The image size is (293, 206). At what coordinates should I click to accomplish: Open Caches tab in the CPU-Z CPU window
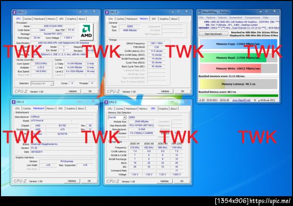[28, 19]
